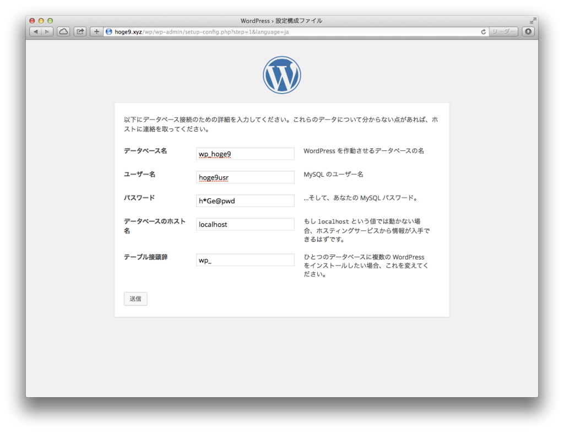
Task: Click the fullscreen arrows icon in title bar
Action: [533, 21]
